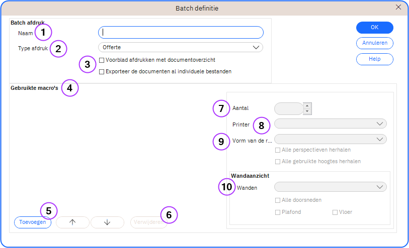Toggle the Alle doorsneden checkbox
The width and height of the screenshot is (409, 248).
[x=278, y=200]
